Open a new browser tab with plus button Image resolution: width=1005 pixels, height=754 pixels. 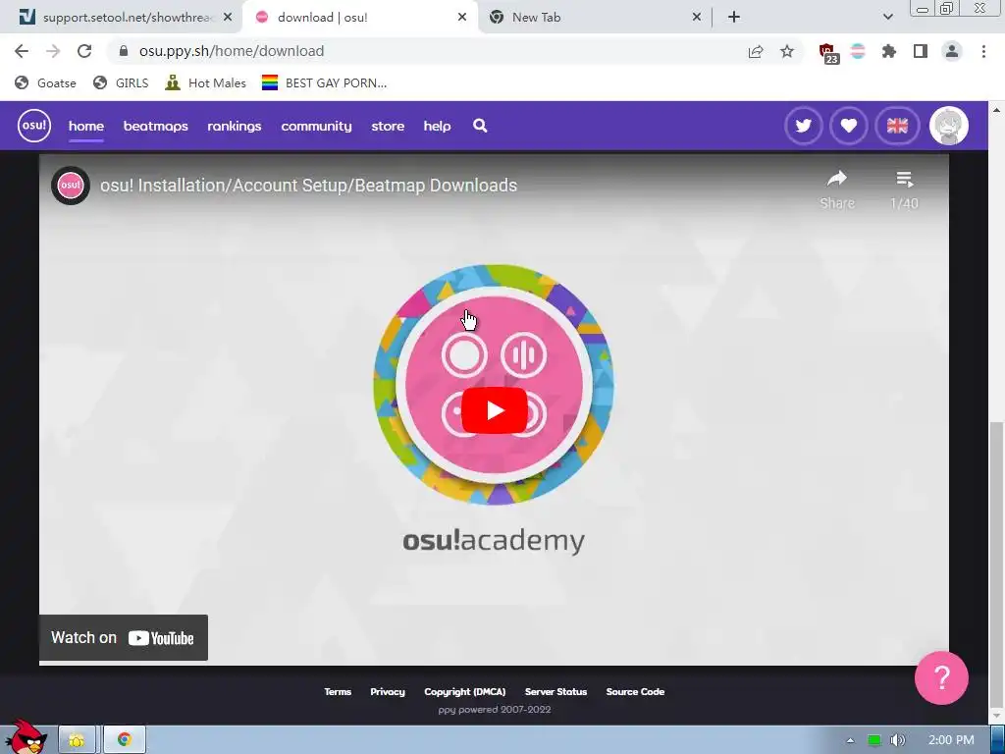tap(734, 18)
